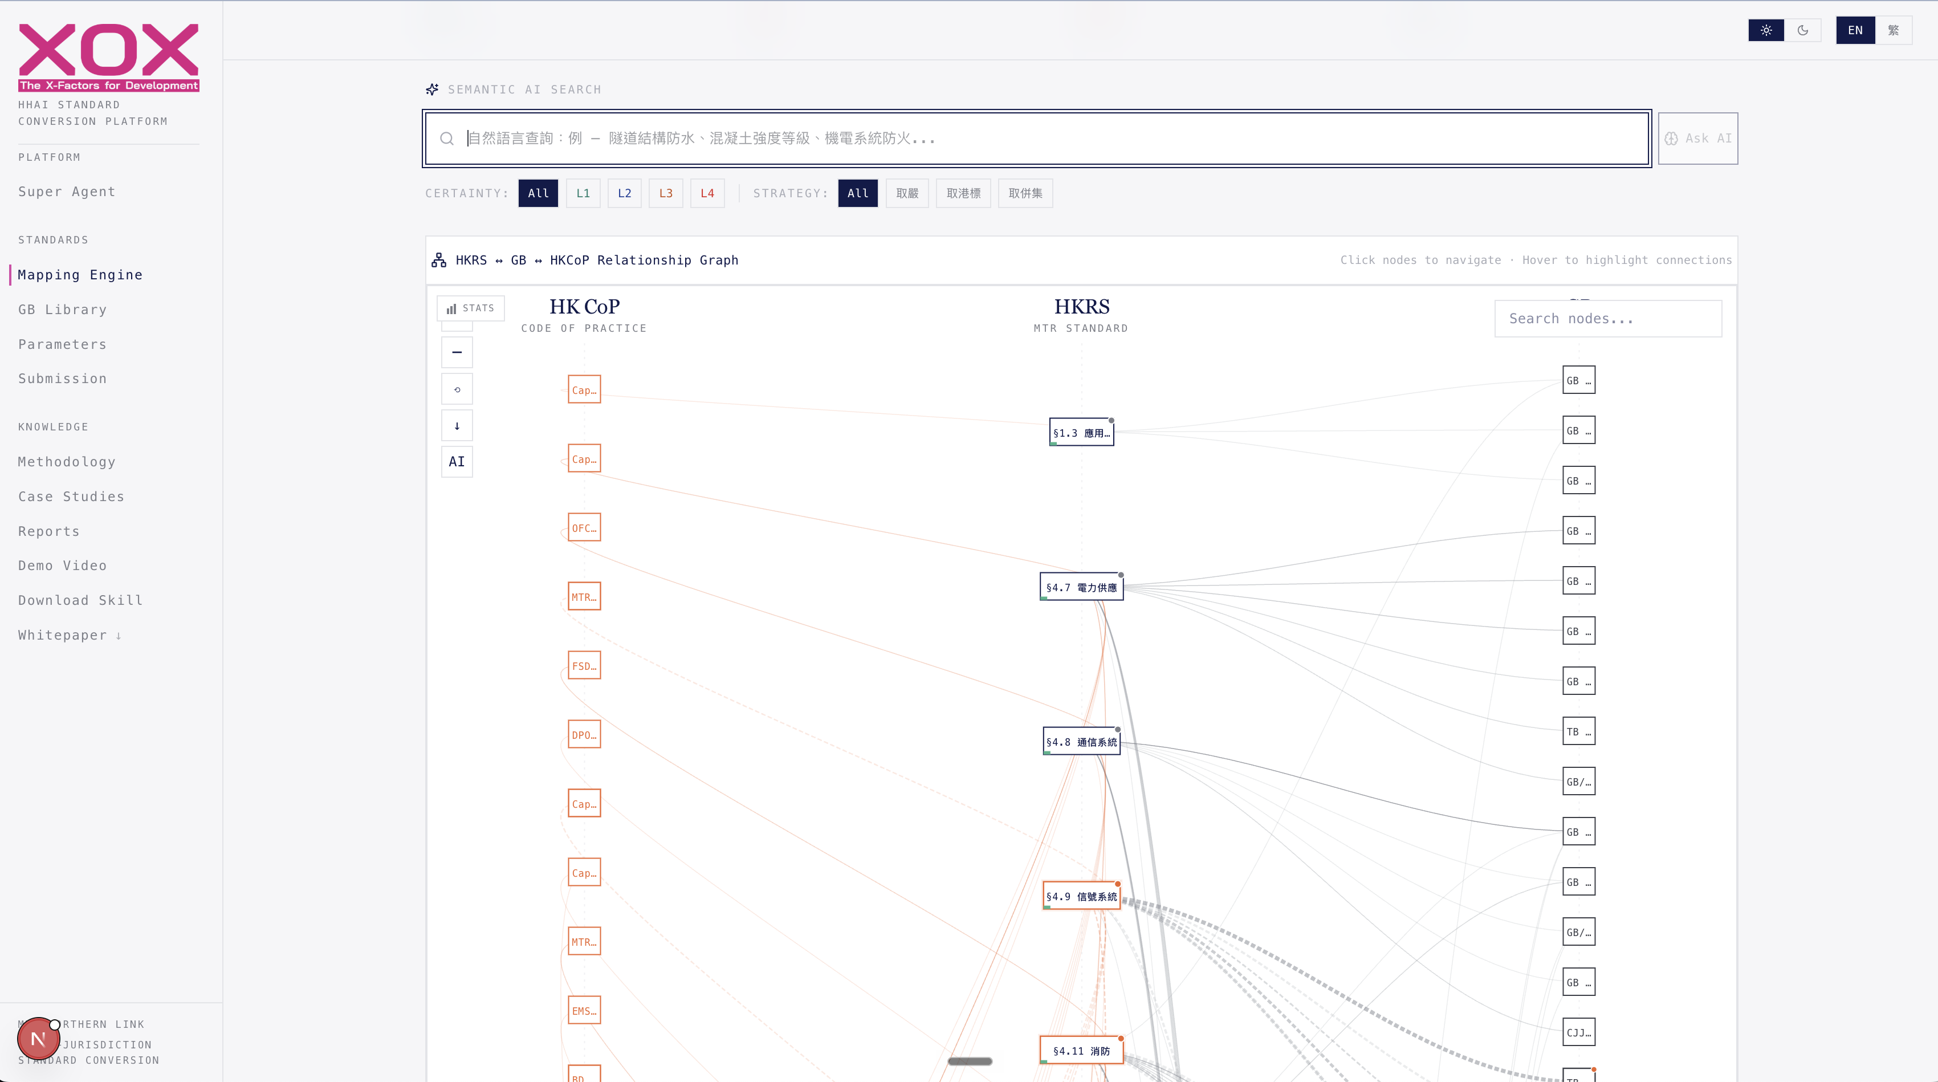The height and width of the screenshot is (1082, 1938).
Task: Open HKRS node §4.7 電力供應
Action: click(1081, 587)
